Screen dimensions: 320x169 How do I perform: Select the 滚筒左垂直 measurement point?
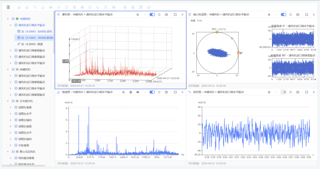coord(25,107)
